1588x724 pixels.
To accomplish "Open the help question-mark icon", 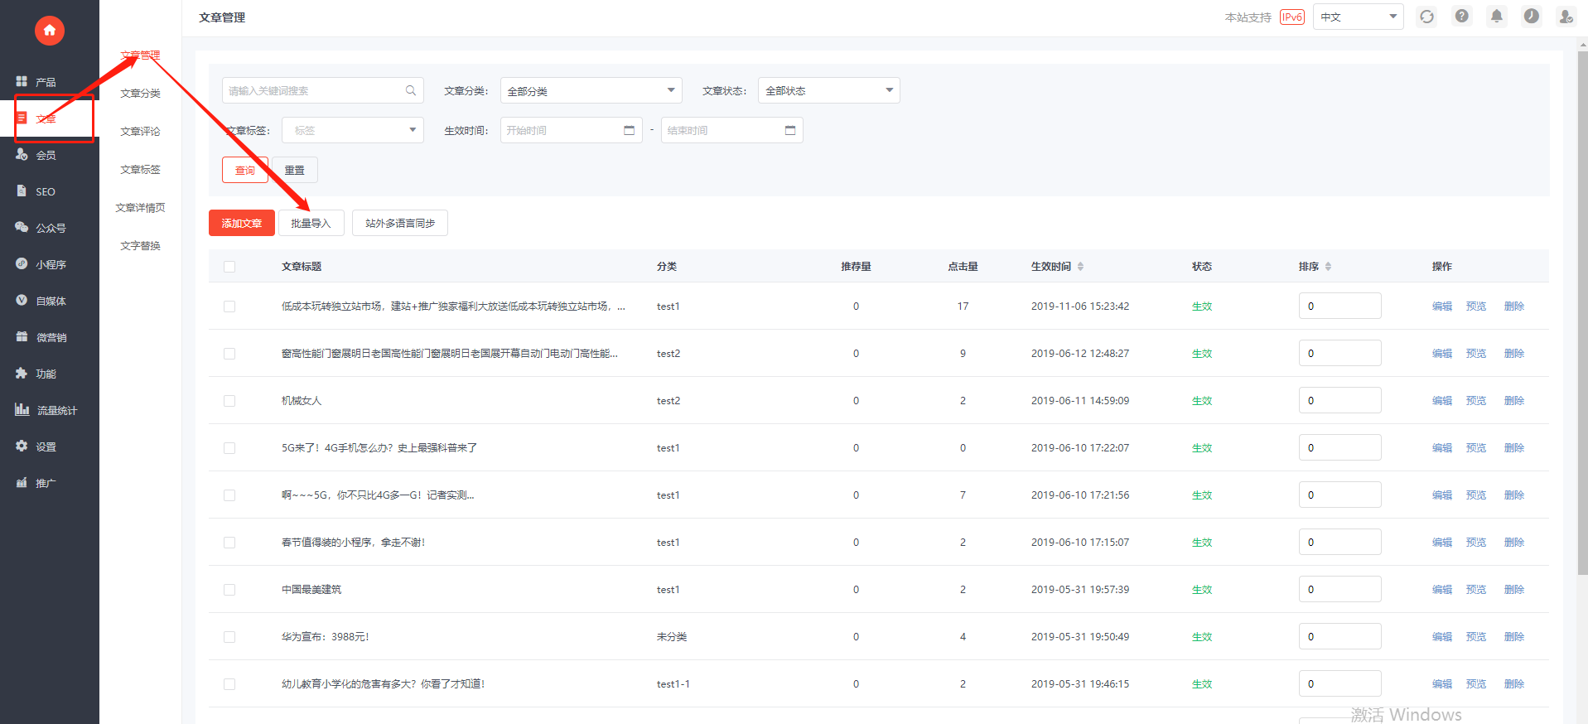I will coord(1462,17).
